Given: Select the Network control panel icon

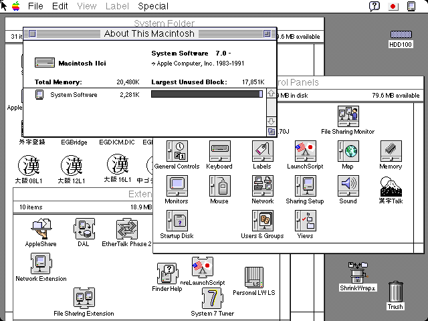Looking at the screenshot, I should (263, 186).
